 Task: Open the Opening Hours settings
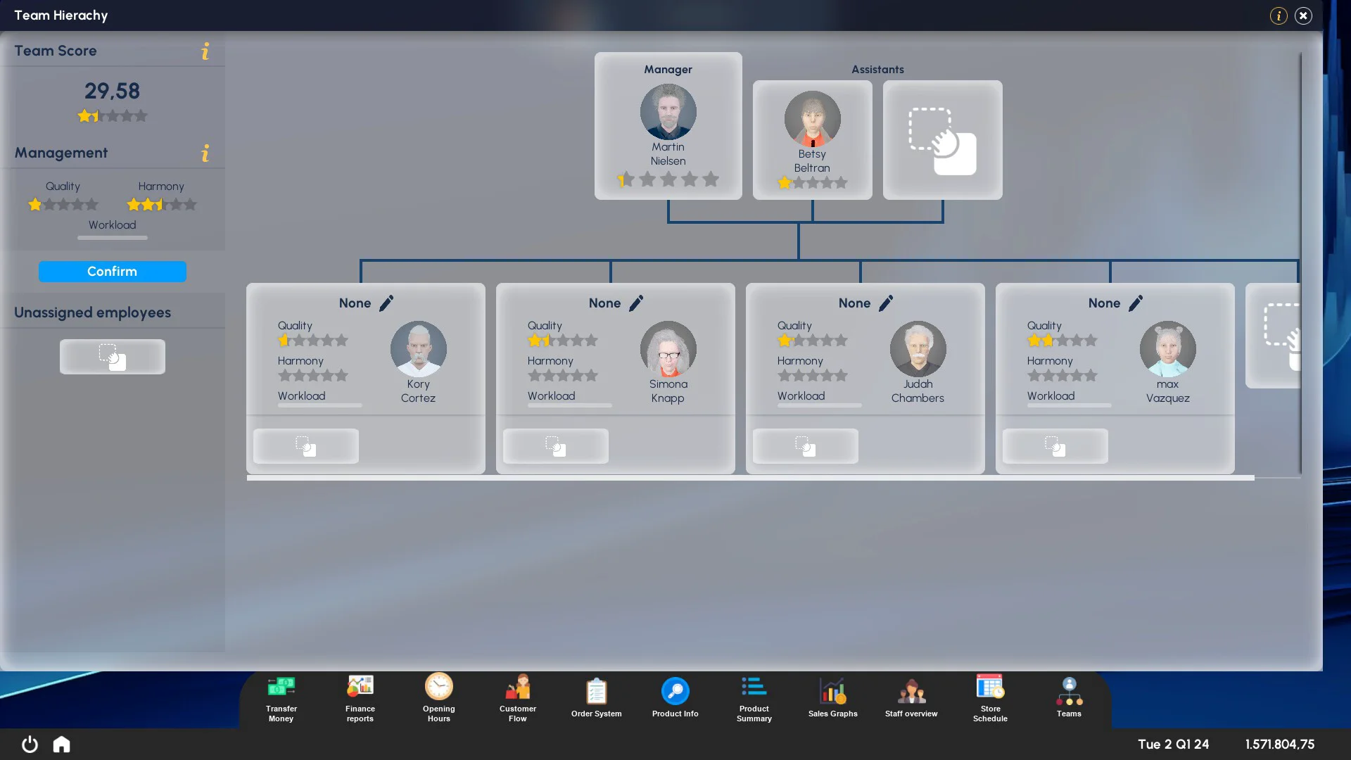pyautogui.click(x=438, y=697)
